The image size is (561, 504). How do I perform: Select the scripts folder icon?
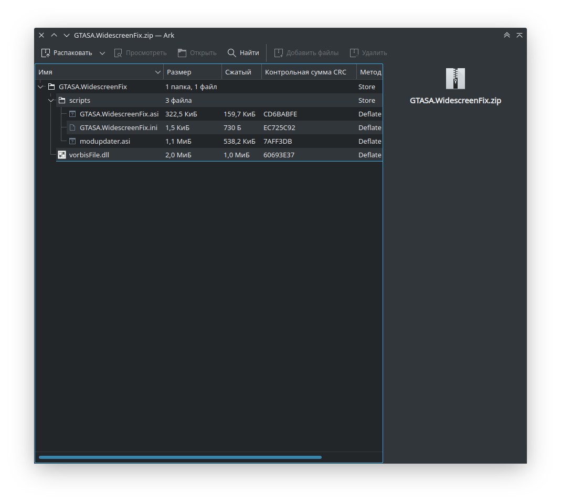62,101
